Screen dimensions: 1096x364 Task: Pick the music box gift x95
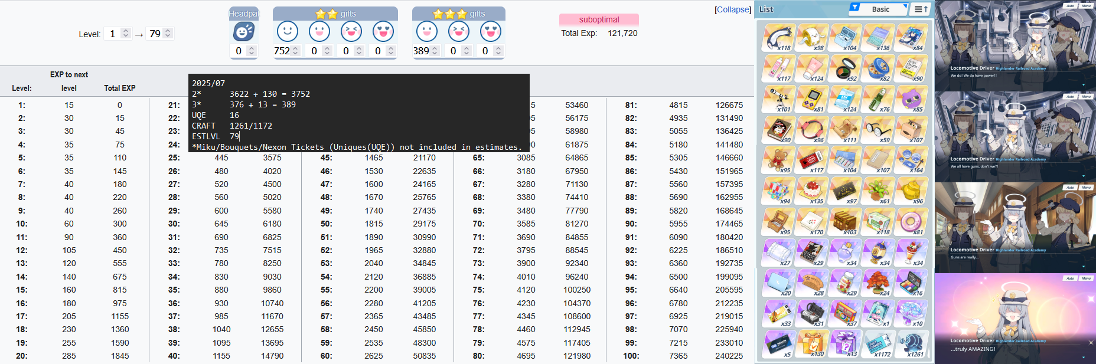778,221
